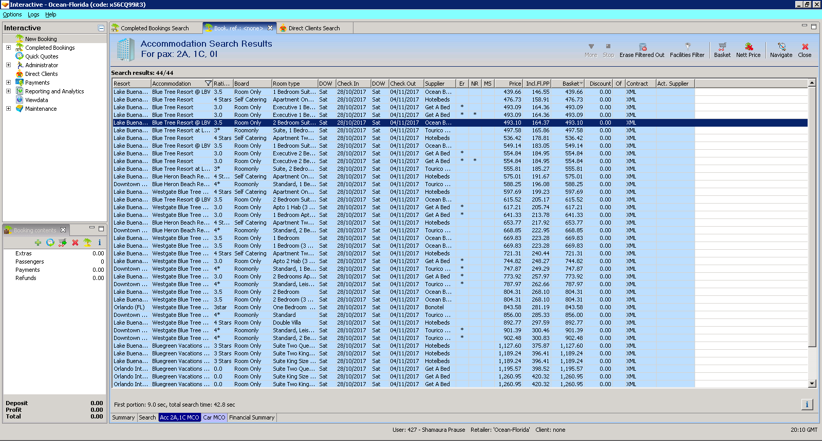Click the Room type column header
The image size is (822, 441).
294,84
